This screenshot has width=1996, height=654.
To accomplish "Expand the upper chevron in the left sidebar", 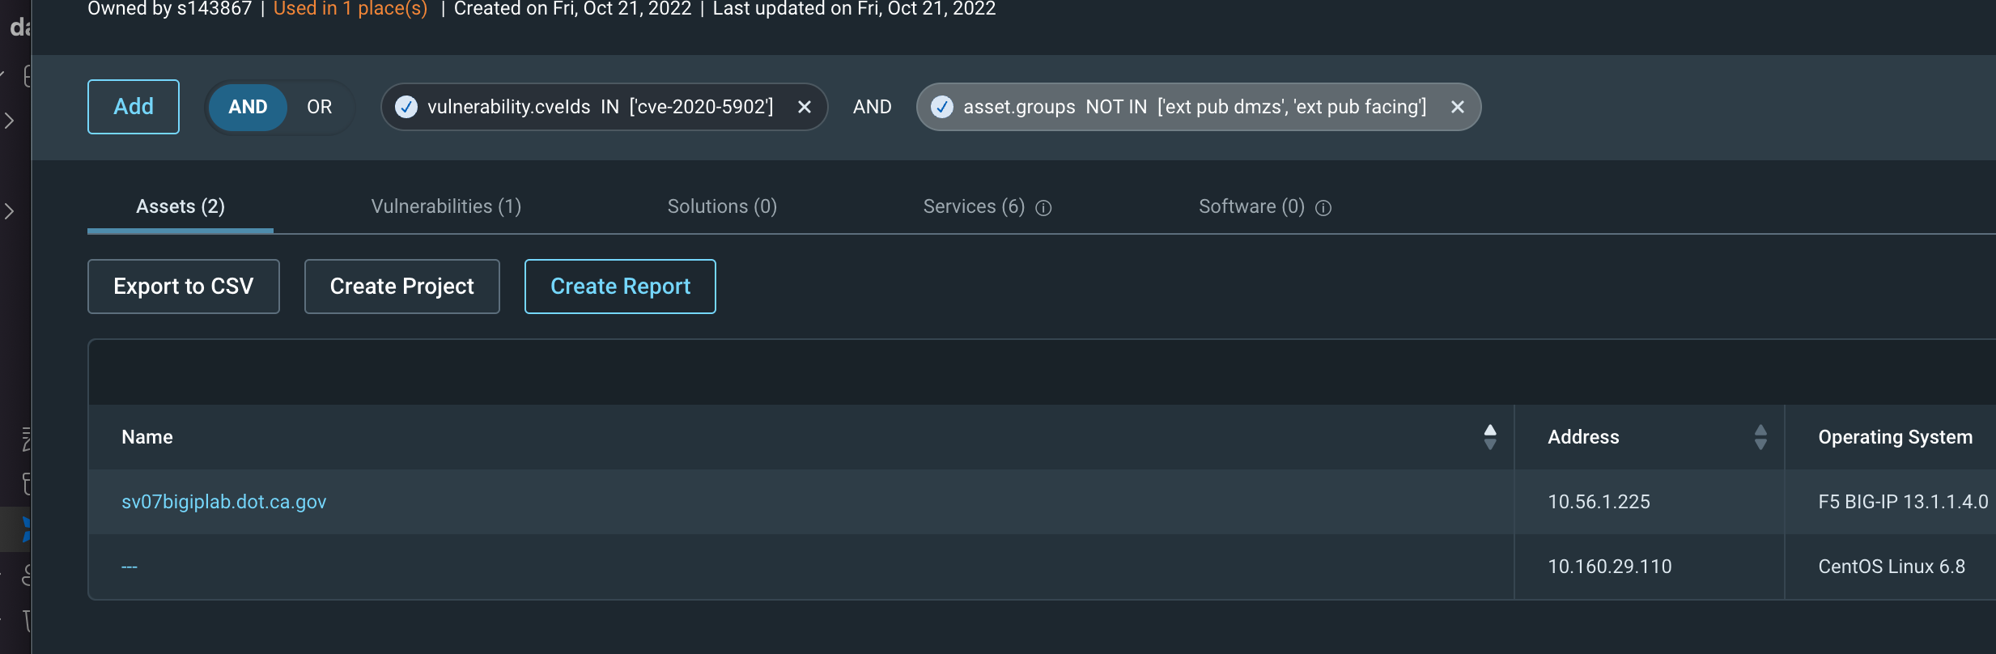I will (x=8, y=120).
